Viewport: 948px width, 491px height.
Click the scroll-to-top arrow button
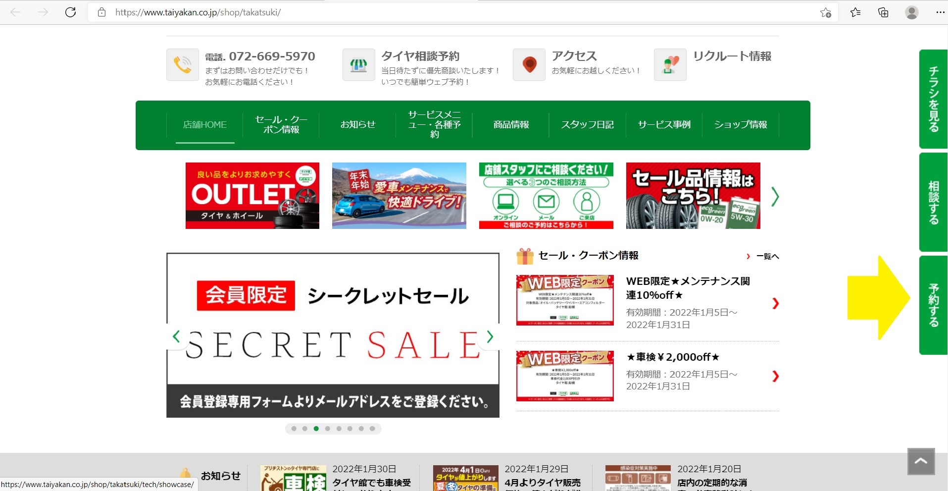click(x=921, y=461)
